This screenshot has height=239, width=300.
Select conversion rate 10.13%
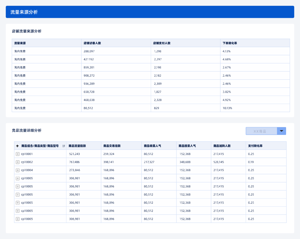click(x=227, y=108)
